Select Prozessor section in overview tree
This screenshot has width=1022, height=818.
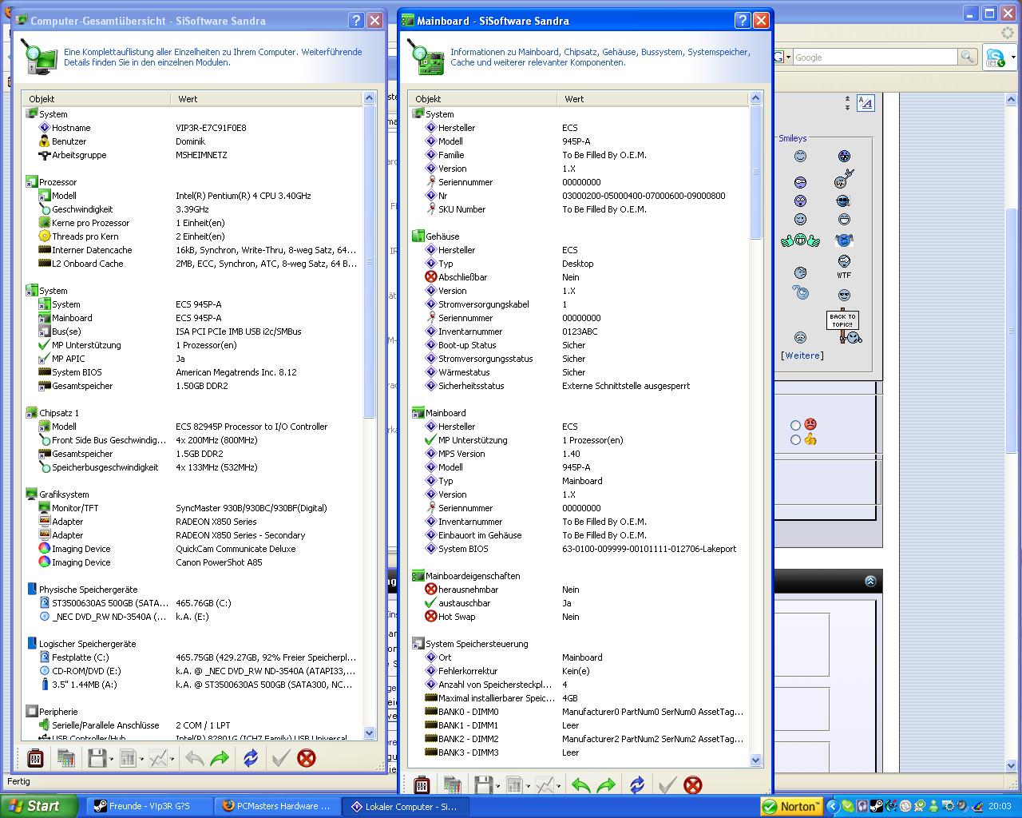[57, 182]
